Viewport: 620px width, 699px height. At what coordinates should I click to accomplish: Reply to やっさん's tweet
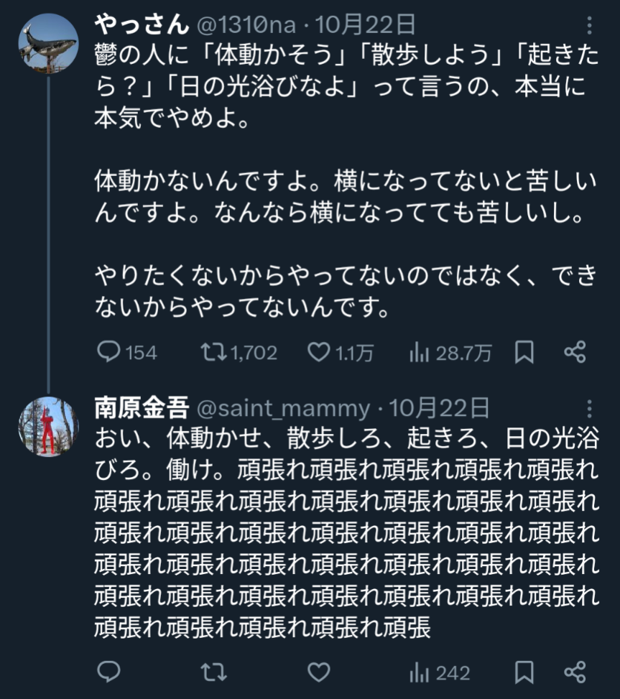[x=108, y=352]
